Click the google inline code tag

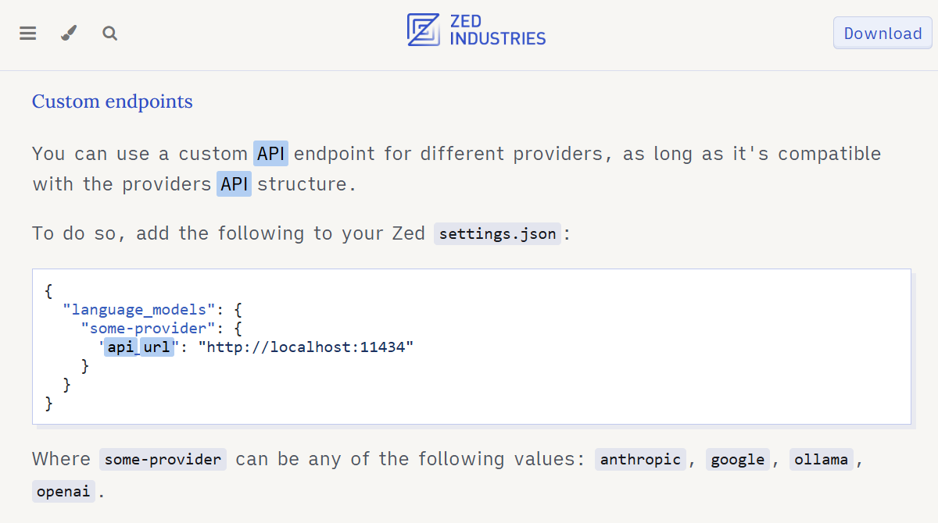click(x=738, y=459)
